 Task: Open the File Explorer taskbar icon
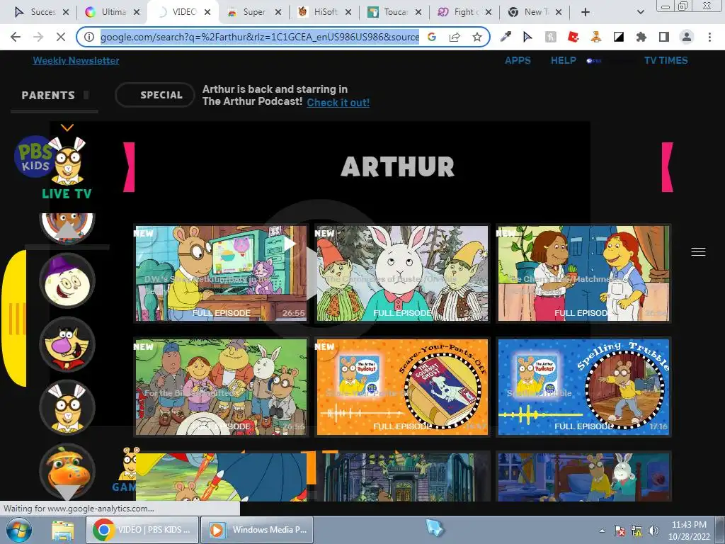63,530
